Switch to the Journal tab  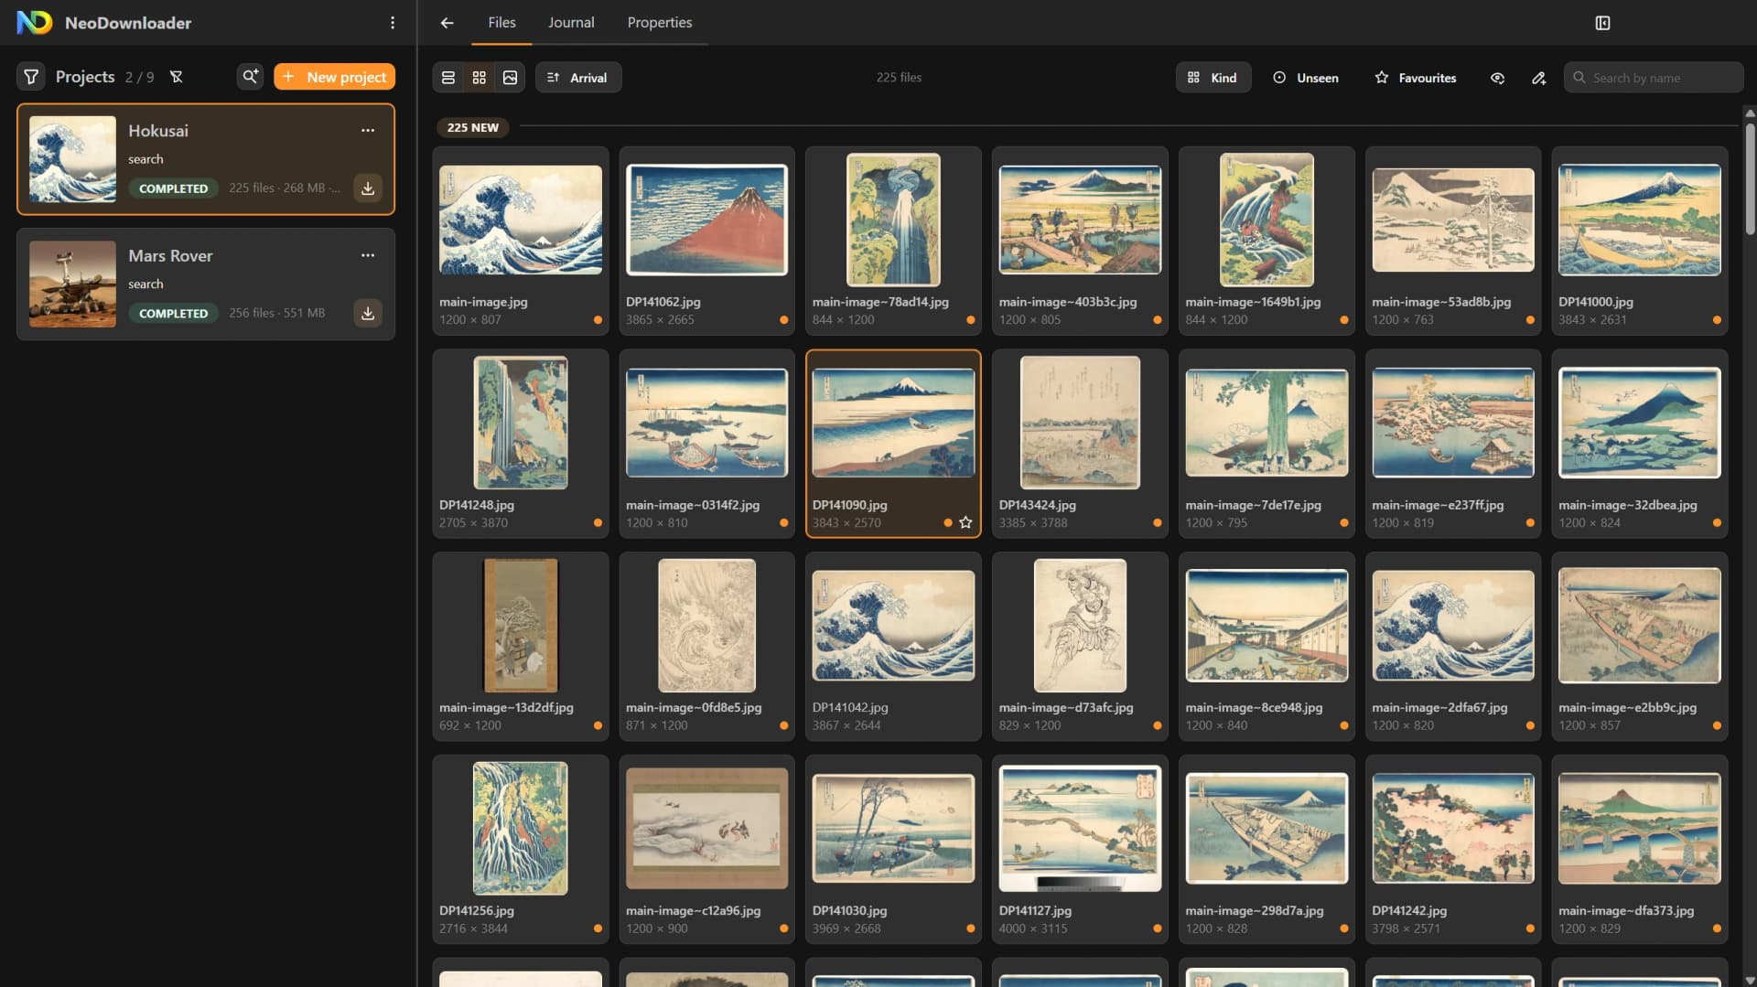pos(571,23)
